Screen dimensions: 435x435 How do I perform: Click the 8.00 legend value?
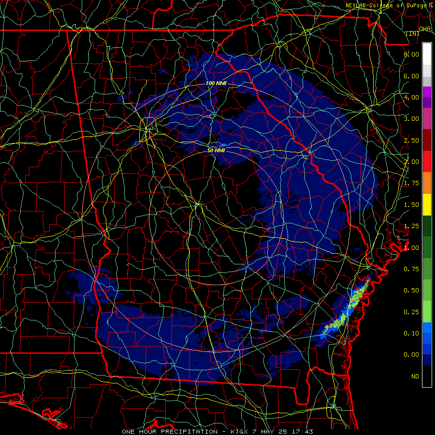[x=411, y=54]
